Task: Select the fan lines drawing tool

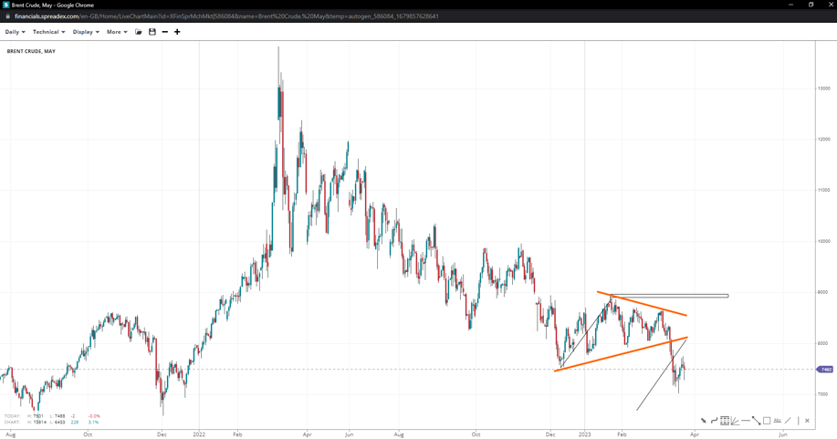Action: click(735, 421)
